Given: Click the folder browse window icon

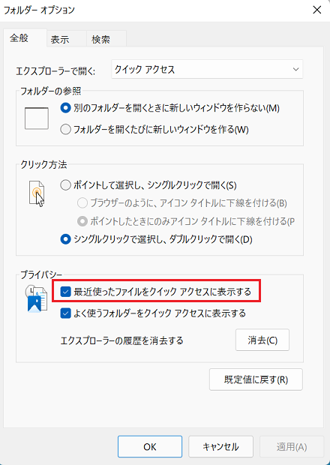Looking at the screenshot, I should [37, 118].
